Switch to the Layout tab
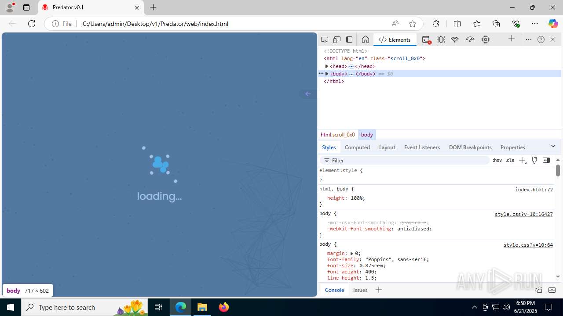 pyautogui.click(x=387, y=147)
